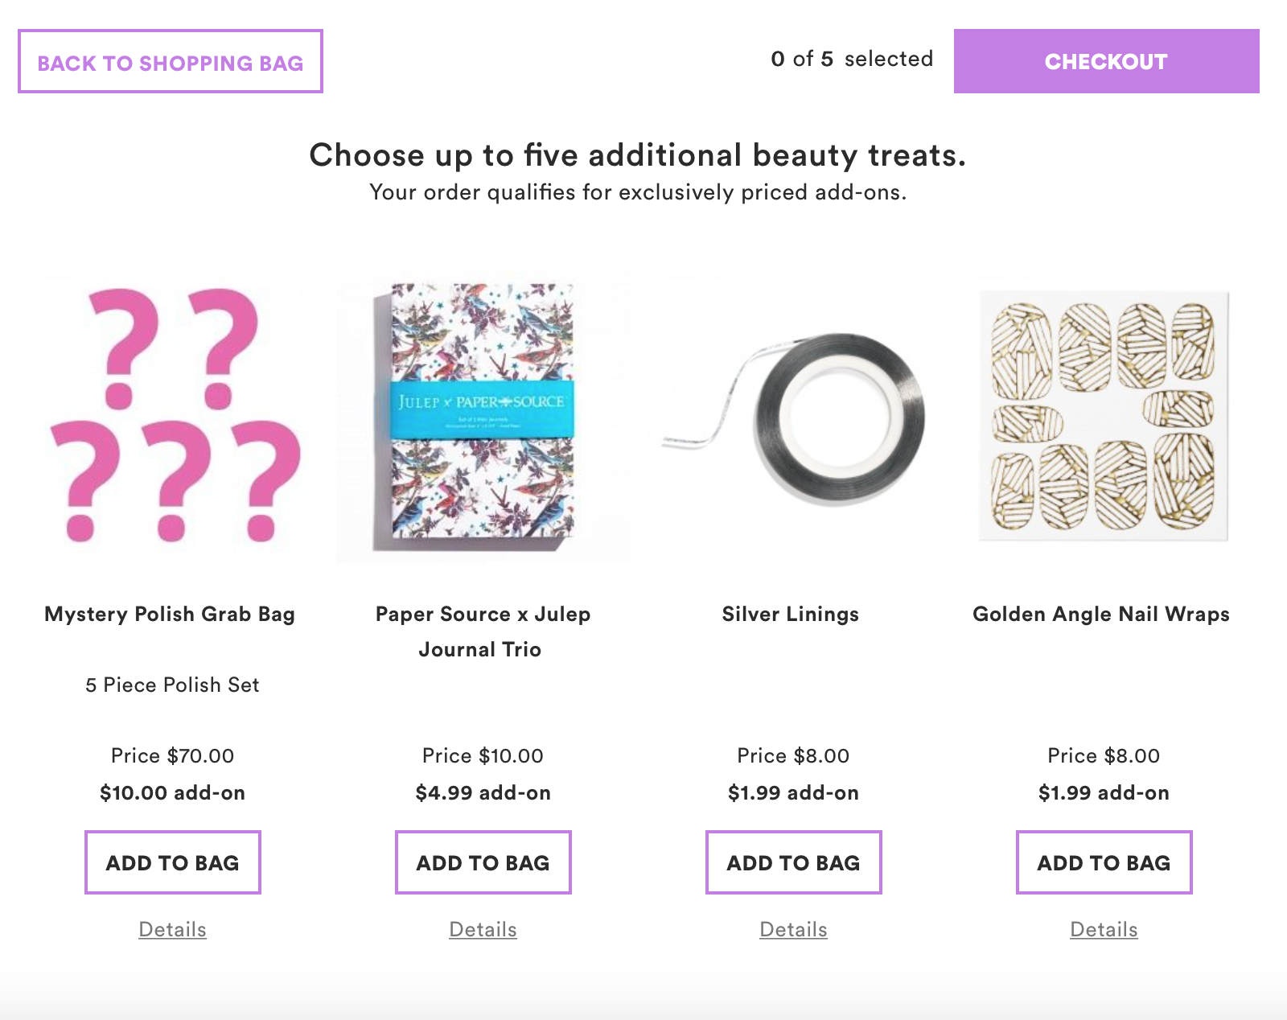Image resolution: width=1287 pixels, height=1020 pixels.
Task: Add Mystery Polish Grab Bag to bag
Action: point(173,862)
